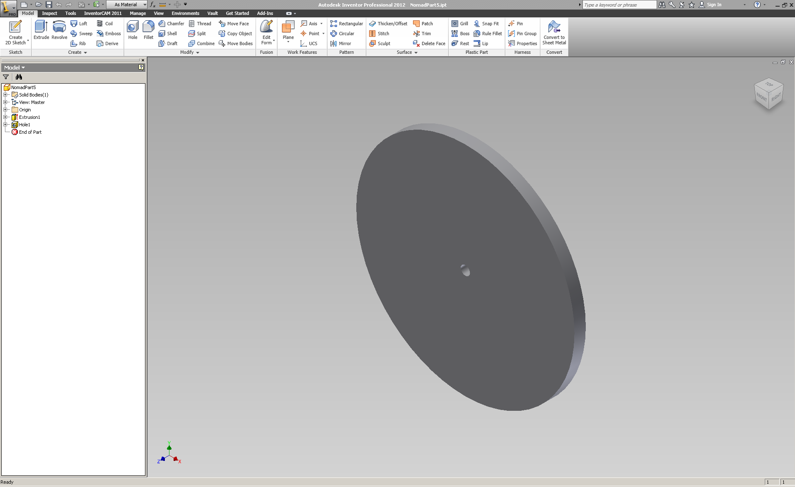Expand the Solid Bodies(1) node
The height and width of the screenshot is (487, 795).
(x=5, y=95)
